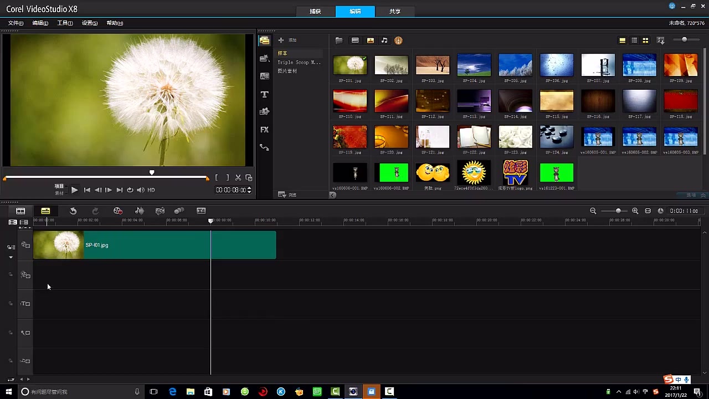Fit project in timeline window
This screenshot has width=709, height=399.
(x=648, y=211)
